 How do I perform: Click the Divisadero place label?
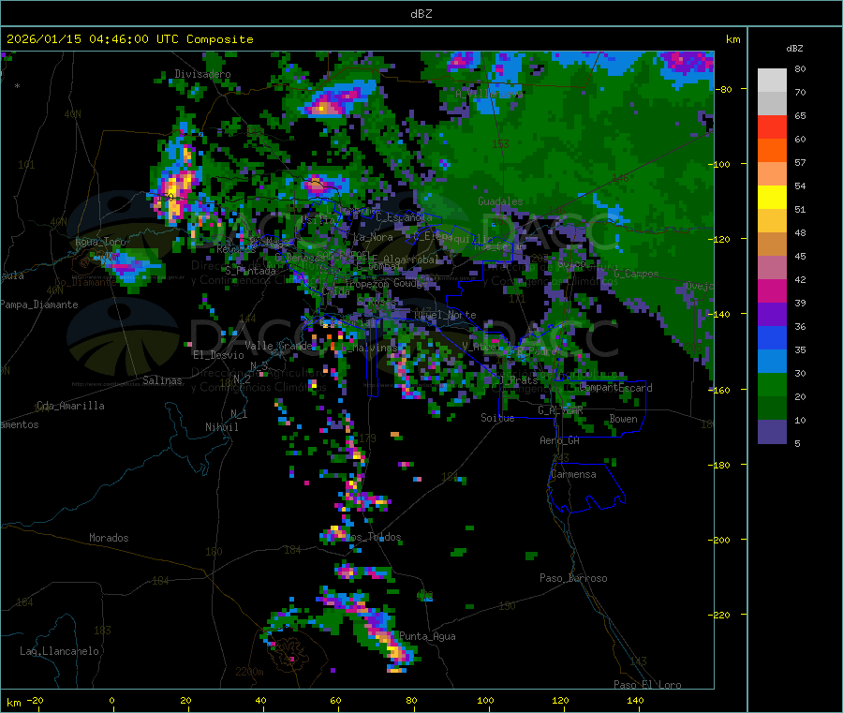[202, 74]
